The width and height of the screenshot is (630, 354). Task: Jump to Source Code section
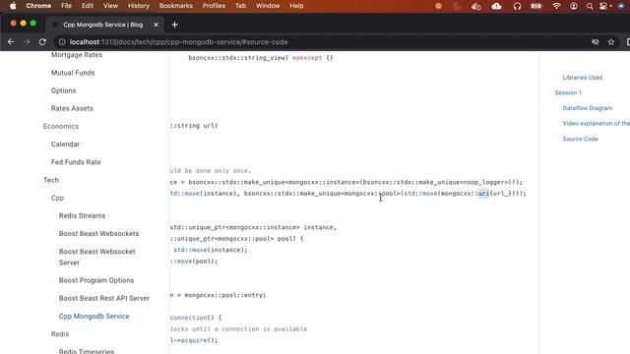click(x=580, y=139)
